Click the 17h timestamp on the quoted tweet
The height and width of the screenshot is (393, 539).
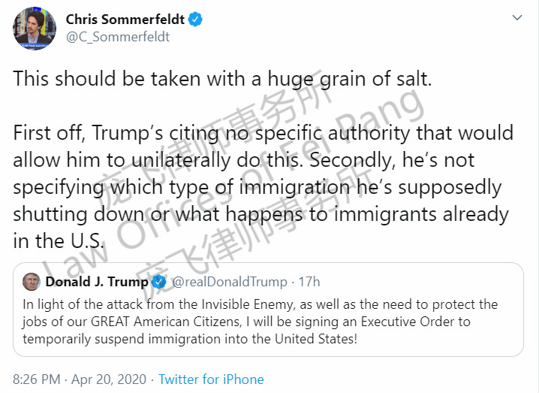click(309, 282)
